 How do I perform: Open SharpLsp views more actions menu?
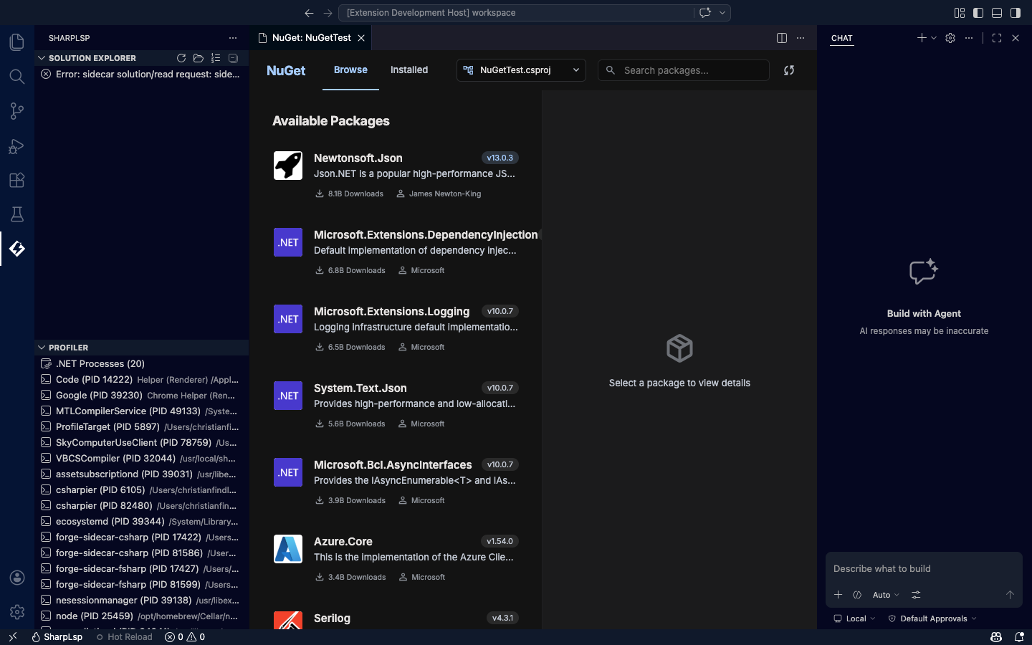coord(233,38)
